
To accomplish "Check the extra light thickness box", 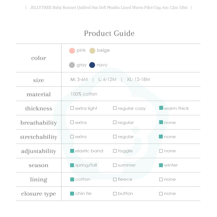I will point(72,108).
